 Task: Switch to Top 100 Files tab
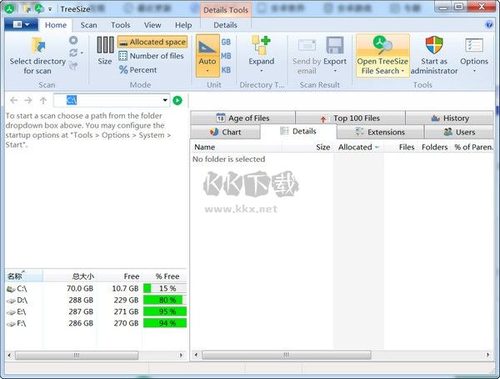click(x=350, y=119)
